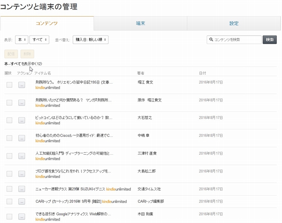
Task: Select checkbox for Ciscoルータ運用ガイド book
Action: [x=10, y=138]
